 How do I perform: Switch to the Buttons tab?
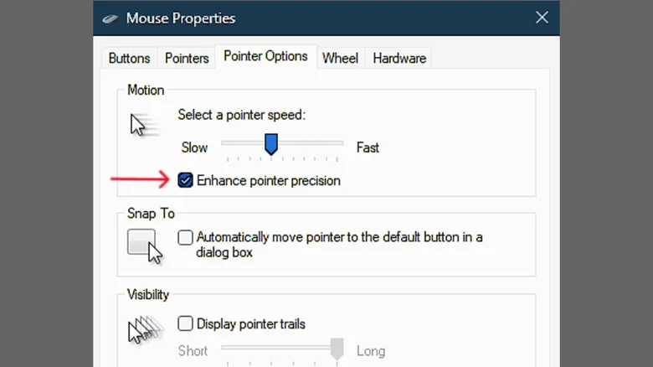[129, 58]
